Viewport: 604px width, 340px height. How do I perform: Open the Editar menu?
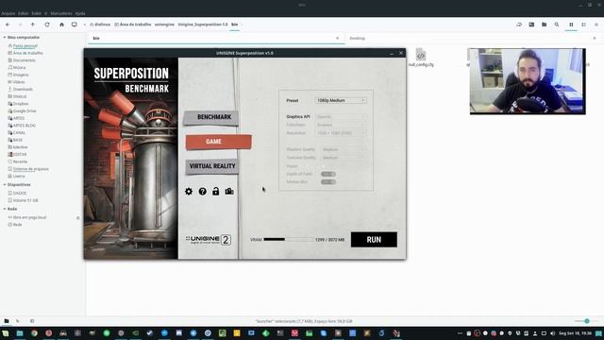(23, 13)
